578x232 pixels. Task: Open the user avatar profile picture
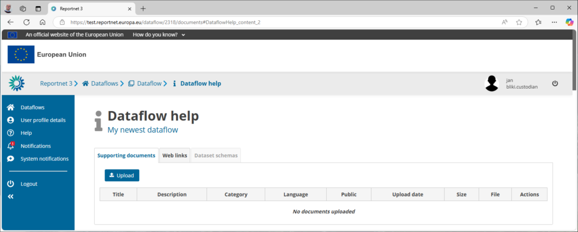click(492, 84)
